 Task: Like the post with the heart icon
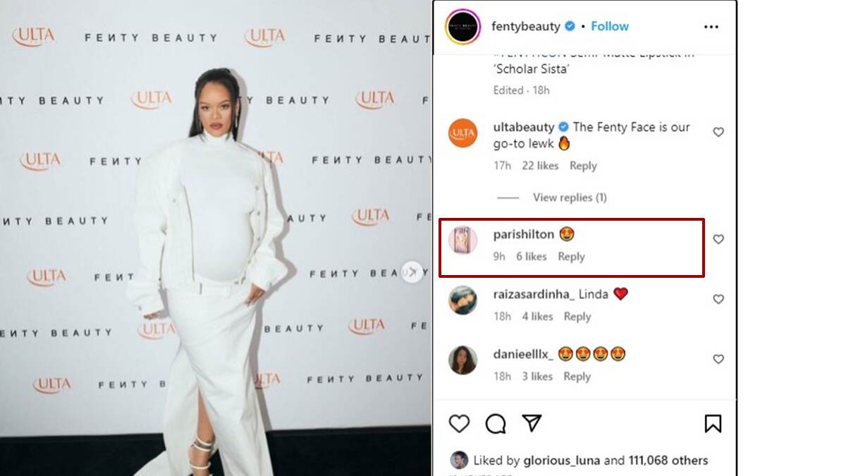pos(460,423)
